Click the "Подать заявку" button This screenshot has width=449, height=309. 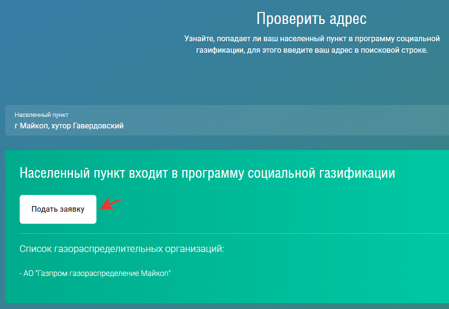(x=58, y=209)
